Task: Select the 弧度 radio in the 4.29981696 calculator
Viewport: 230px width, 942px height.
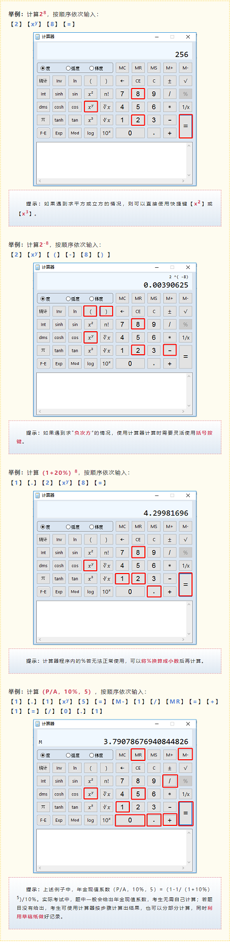Action: [72, 526]
